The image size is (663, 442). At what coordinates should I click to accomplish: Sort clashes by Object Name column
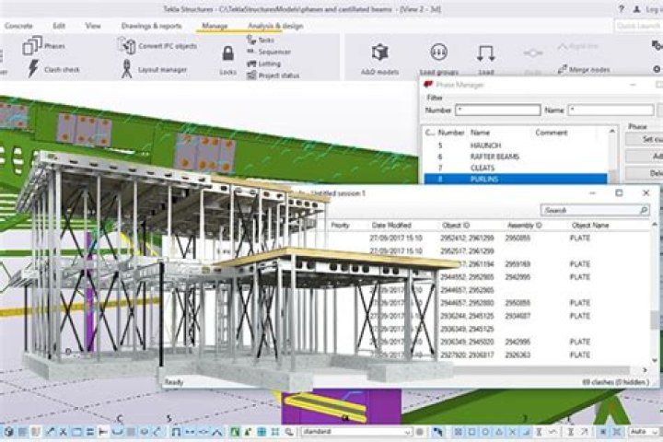(x=590, y=225)
